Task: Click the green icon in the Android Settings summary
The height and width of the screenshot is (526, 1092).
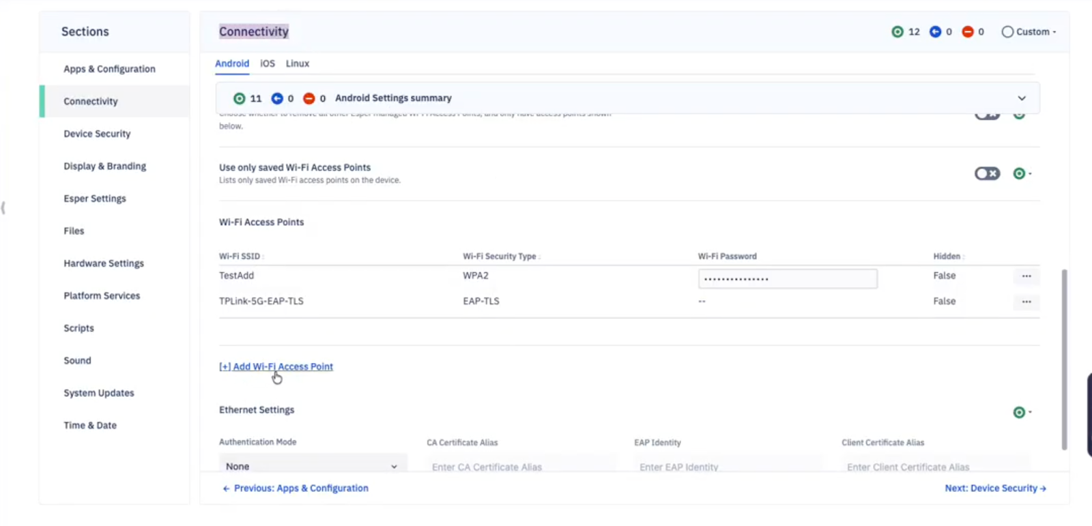Action: (x=239, y=99)
